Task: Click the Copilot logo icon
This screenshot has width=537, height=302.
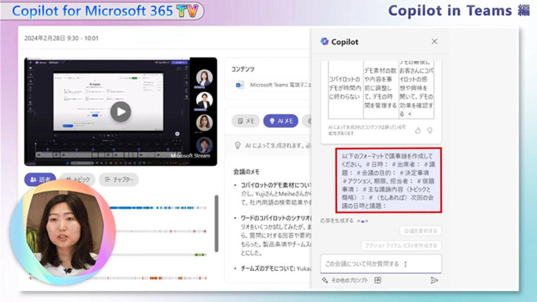Action: tap(325, 42)
